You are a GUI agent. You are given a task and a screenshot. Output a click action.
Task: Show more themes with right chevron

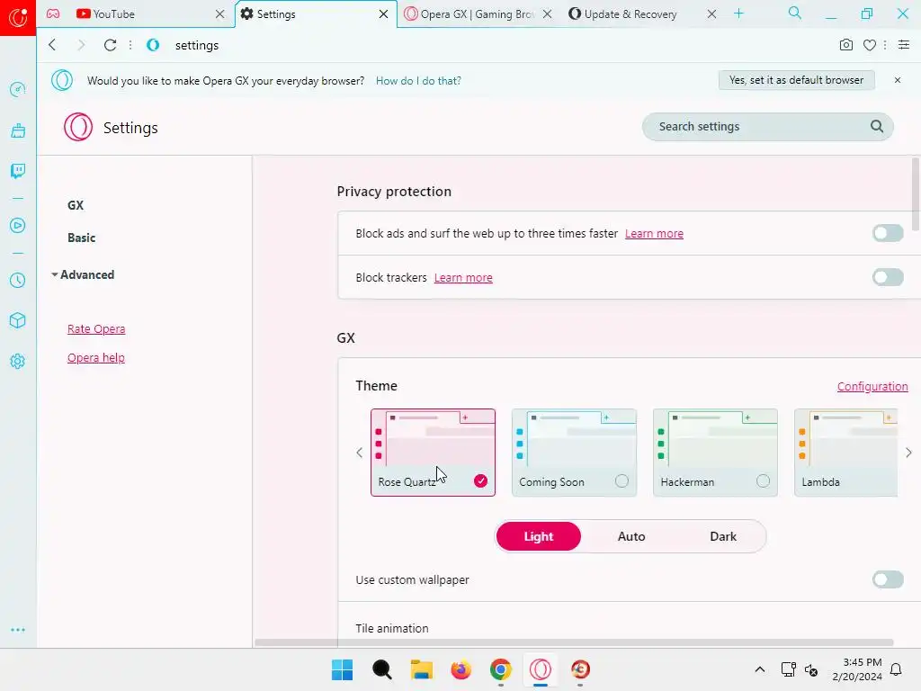908,453
